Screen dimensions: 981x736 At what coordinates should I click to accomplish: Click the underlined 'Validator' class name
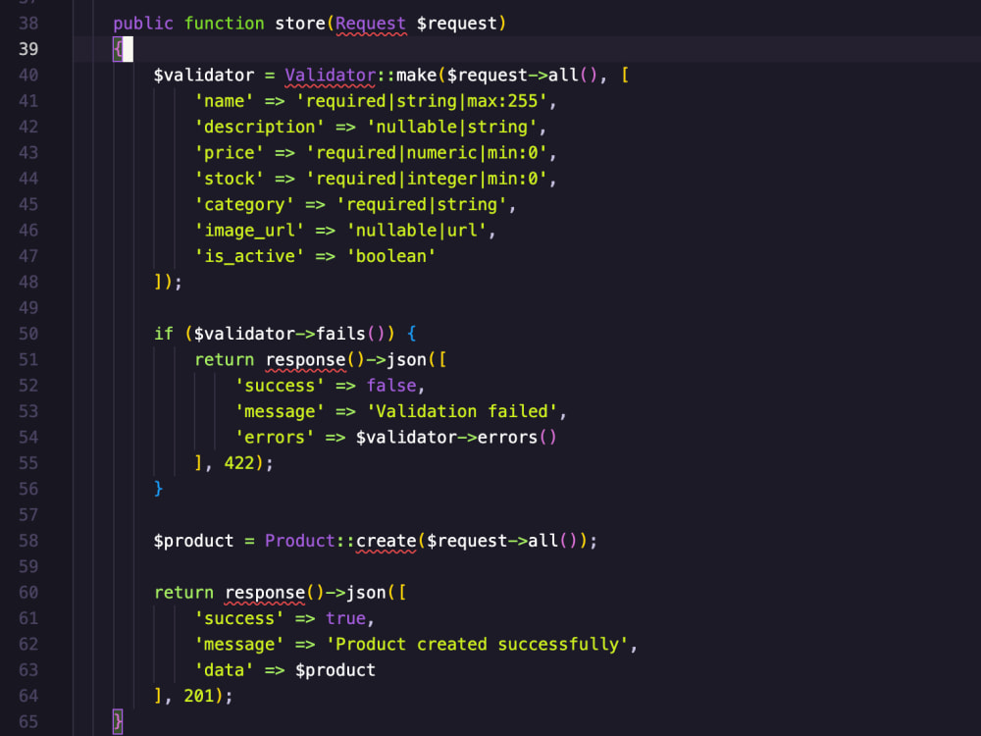331,76
